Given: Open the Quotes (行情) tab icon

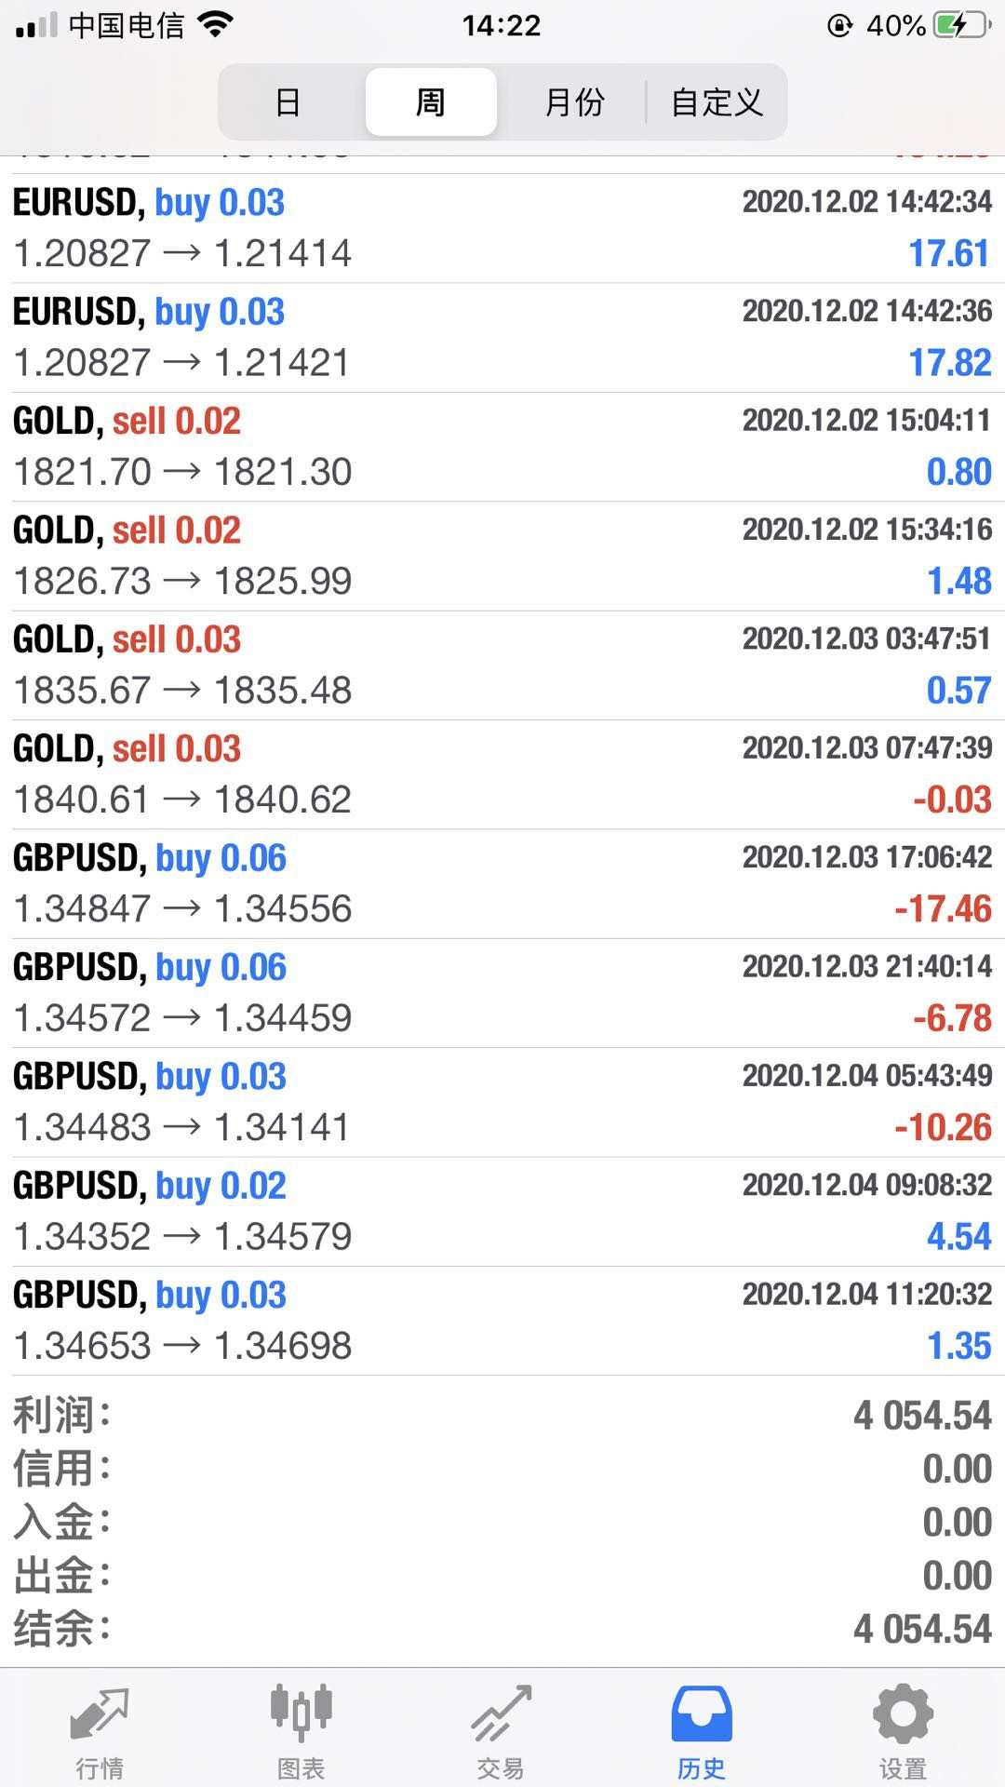Looking at the screenshot, I should (x=100, y=1714).
